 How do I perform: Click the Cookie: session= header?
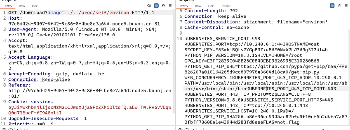(x=30, y=101)
